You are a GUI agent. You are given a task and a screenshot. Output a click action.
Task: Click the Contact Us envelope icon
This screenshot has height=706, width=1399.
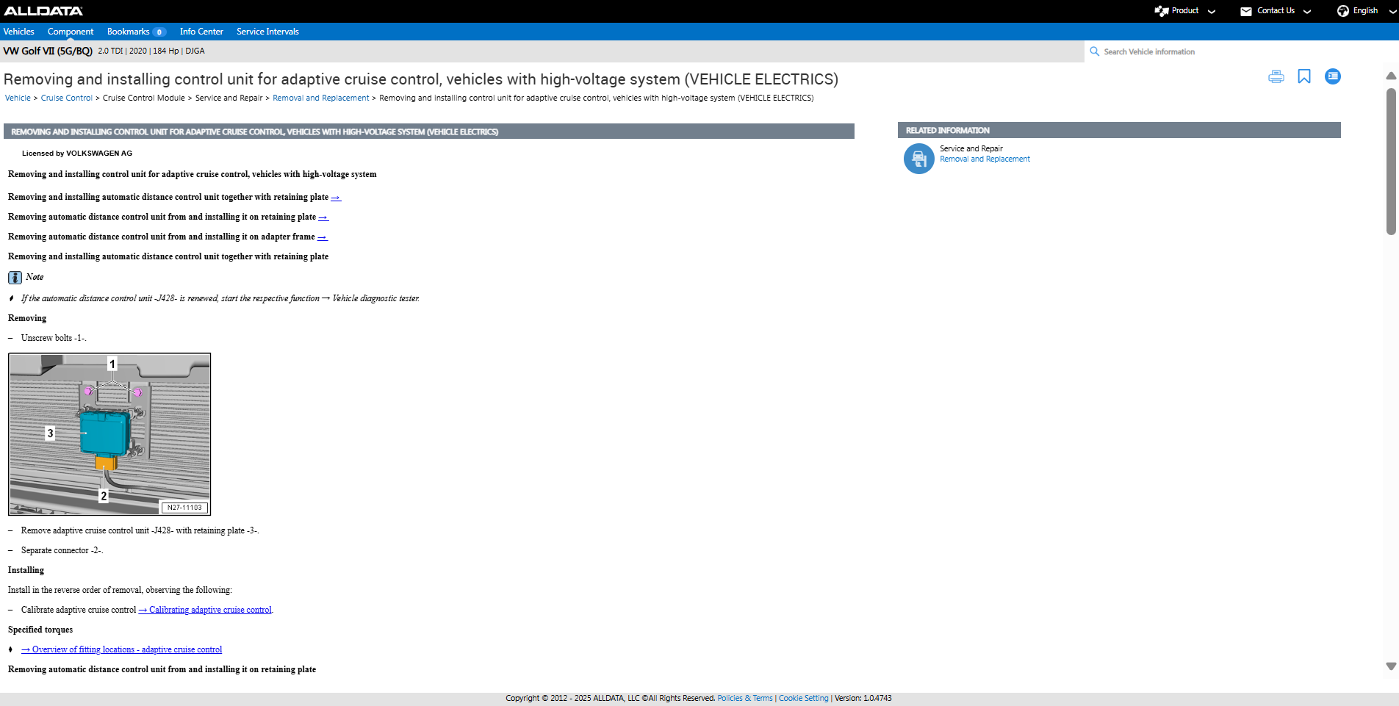pyautogui.click(x=1246, y=11)
